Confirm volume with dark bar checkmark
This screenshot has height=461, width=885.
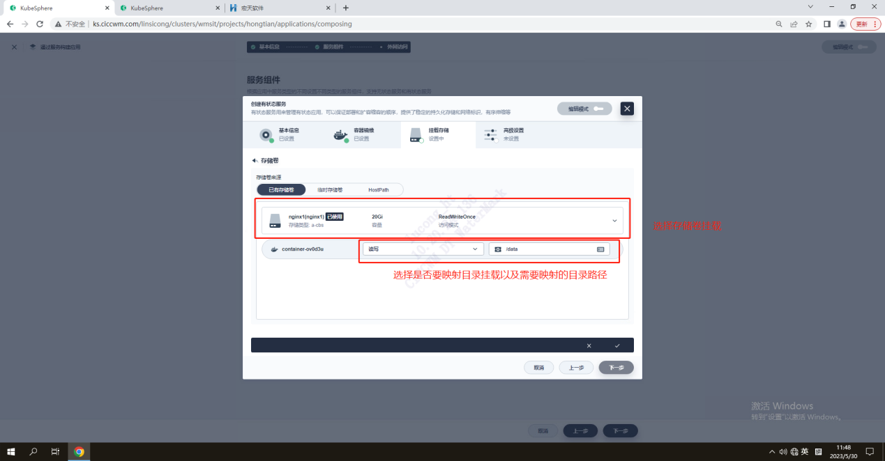click(x=617, y=345)
